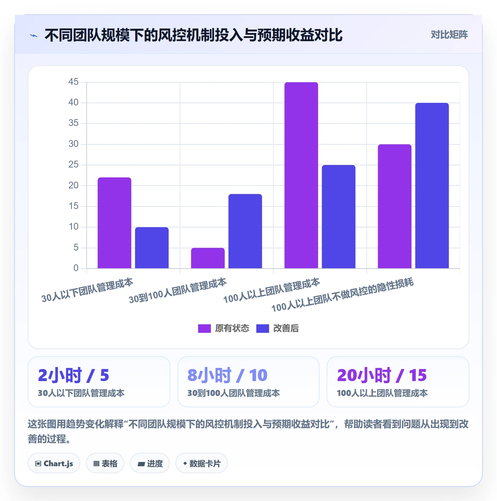The height and width of the screenshot is (501, 497).
Task: Click the purple bar for 100人以上团队不做风控的隐性损耗
Action: [x=395, y=206]
